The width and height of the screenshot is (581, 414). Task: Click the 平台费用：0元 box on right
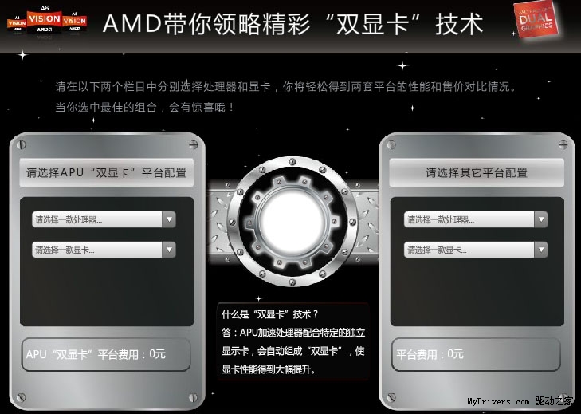coord(476,354)
